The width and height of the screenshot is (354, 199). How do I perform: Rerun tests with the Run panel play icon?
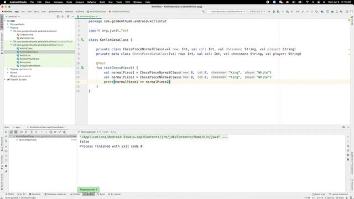click(x=6, y=132)
